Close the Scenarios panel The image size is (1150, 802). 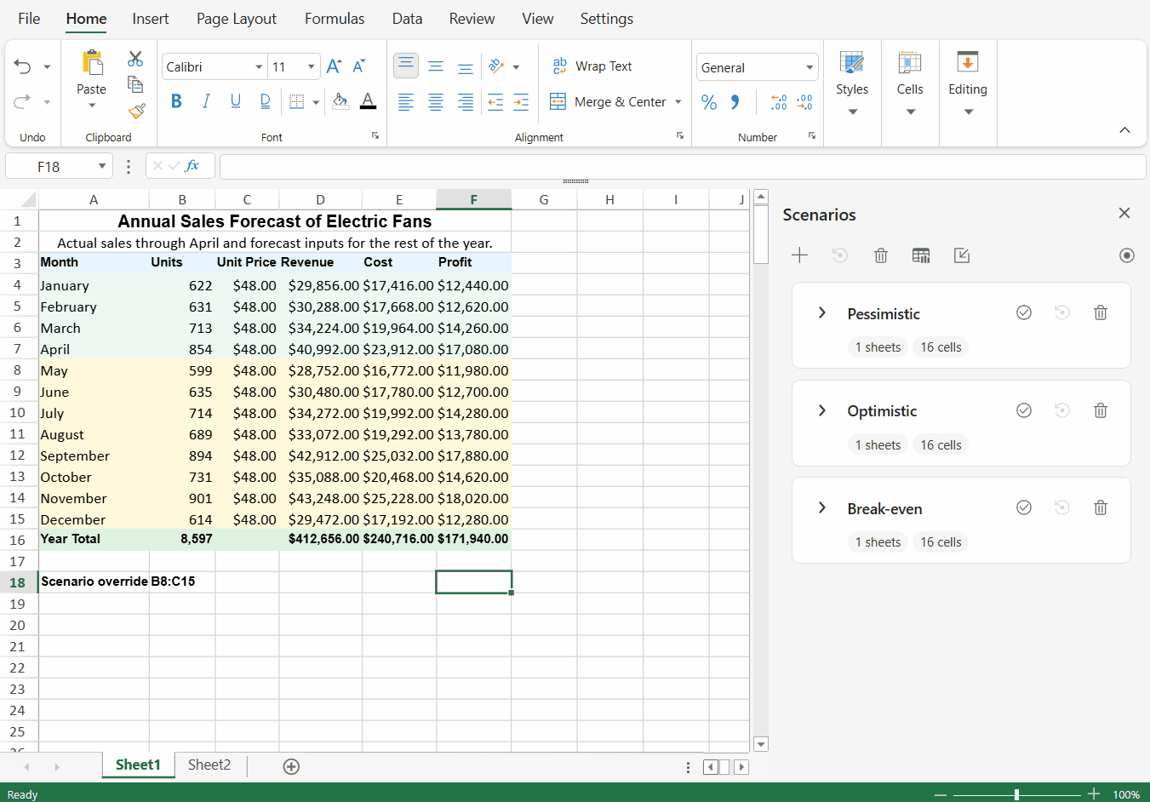(x=1124, y=213)
